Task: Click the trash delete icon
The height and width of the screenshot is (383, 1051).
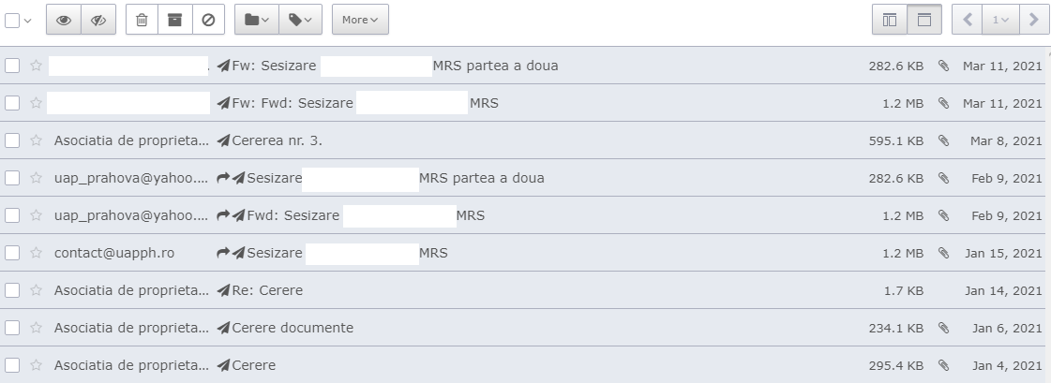Action: [142, 19]
